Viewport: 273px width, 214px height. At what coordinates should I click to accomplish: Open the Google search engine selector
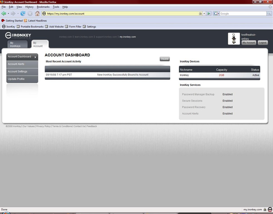[x=217, y=13]
